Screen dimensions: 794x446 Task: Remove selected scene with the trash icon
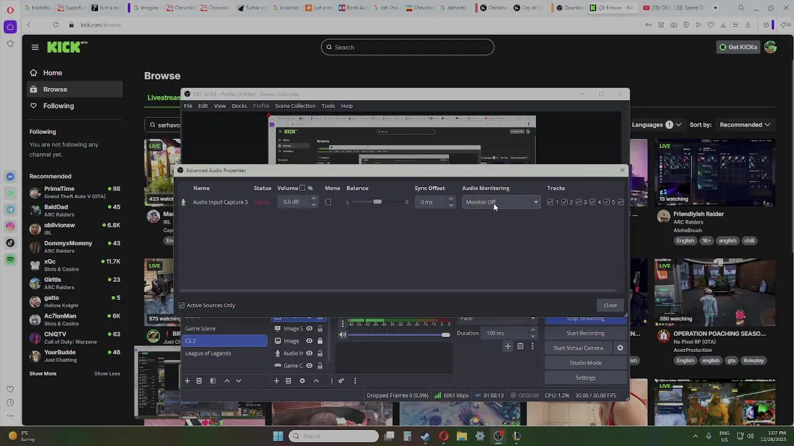tap(199, 381)
